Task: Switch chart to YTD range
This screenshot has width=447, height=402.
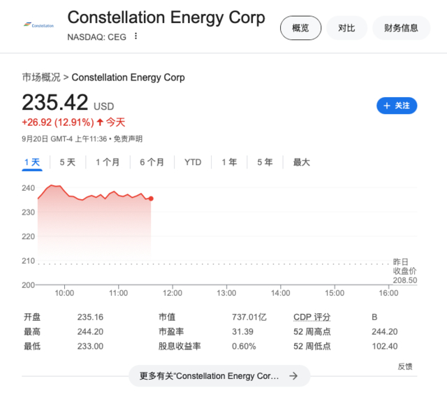Action: [193, 162]
